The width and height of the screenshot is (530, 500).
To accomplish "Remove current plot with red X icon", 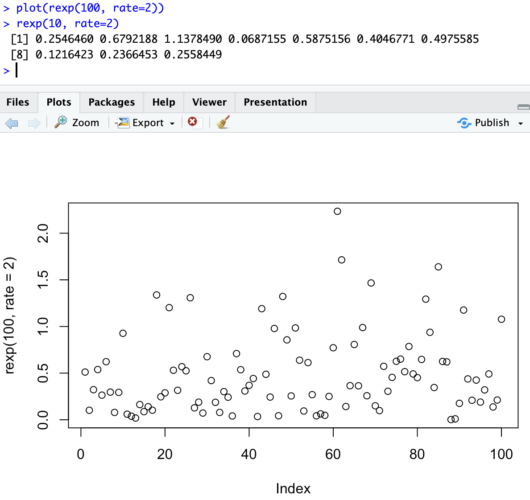I will click(193, 122).
